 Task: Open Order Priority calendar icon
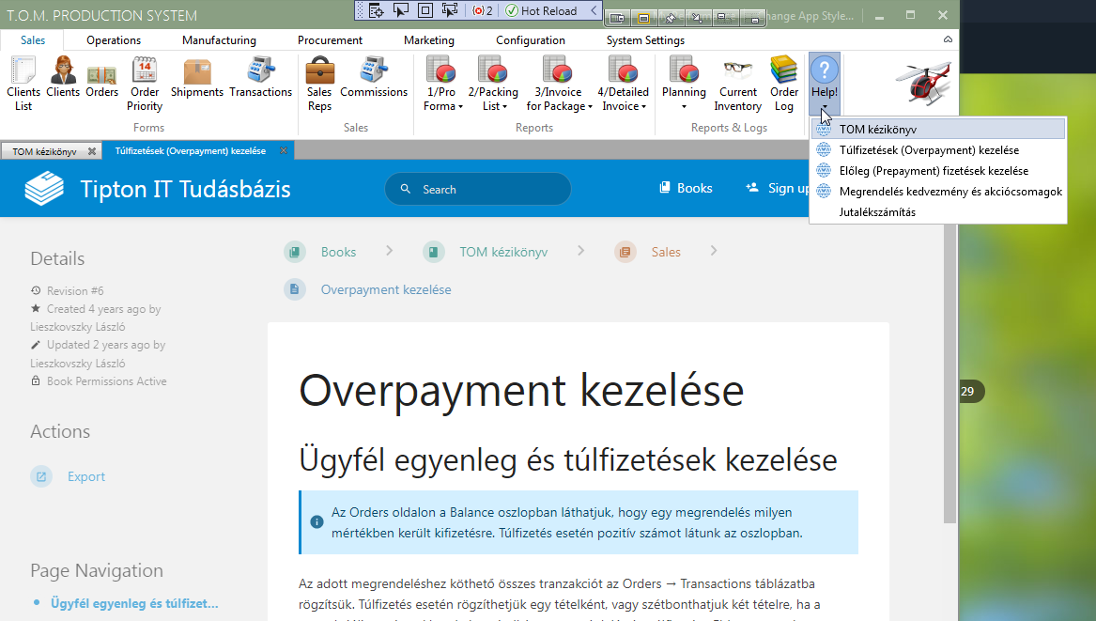coord(145,84)
